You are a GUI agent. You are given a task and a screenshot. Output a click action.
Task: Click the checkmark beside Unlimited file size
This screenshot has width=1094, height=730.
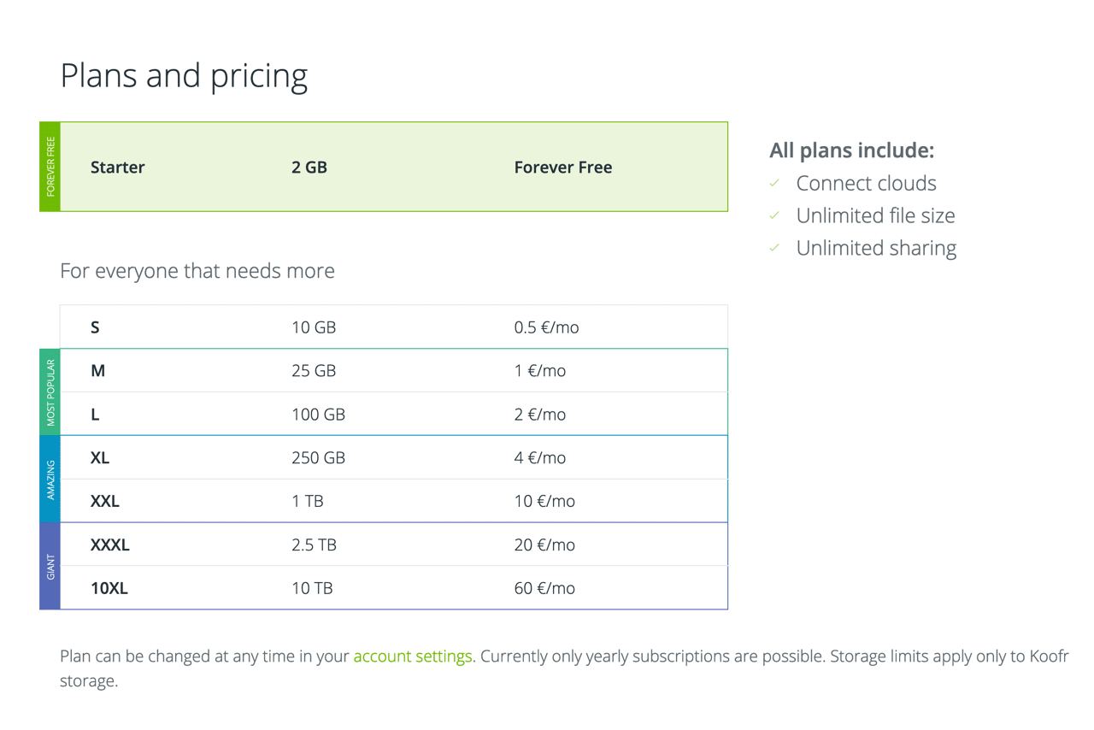pyautogui.click(x=774, y=215)
